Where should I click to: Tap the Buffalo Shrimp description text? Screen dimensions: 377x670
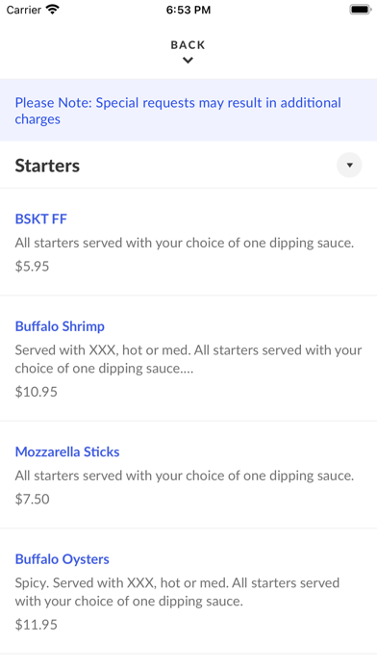(188, 359)
